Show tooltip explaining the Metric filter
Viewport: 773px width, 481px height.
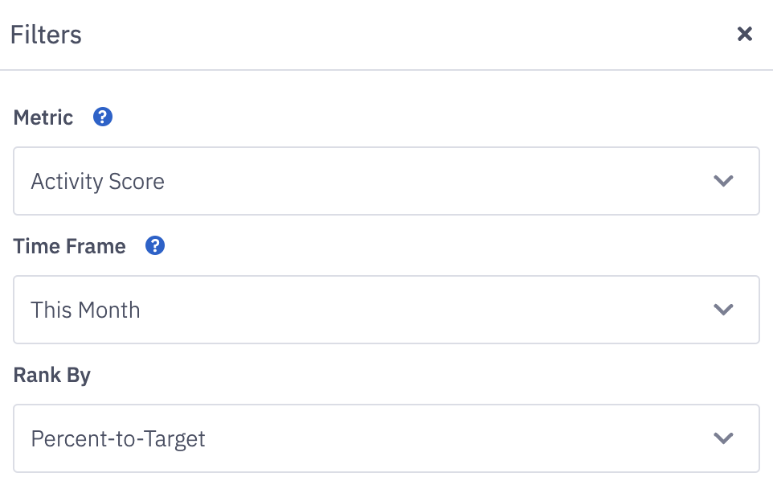point(103,117)
